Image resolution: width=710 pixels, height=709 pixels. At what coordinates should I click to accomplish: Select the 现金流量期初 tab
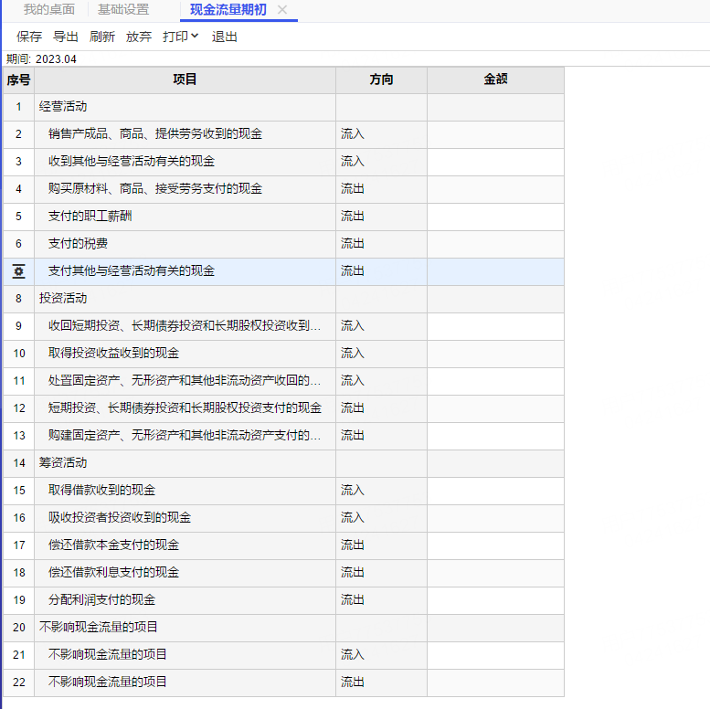click(x=228, y=9)
